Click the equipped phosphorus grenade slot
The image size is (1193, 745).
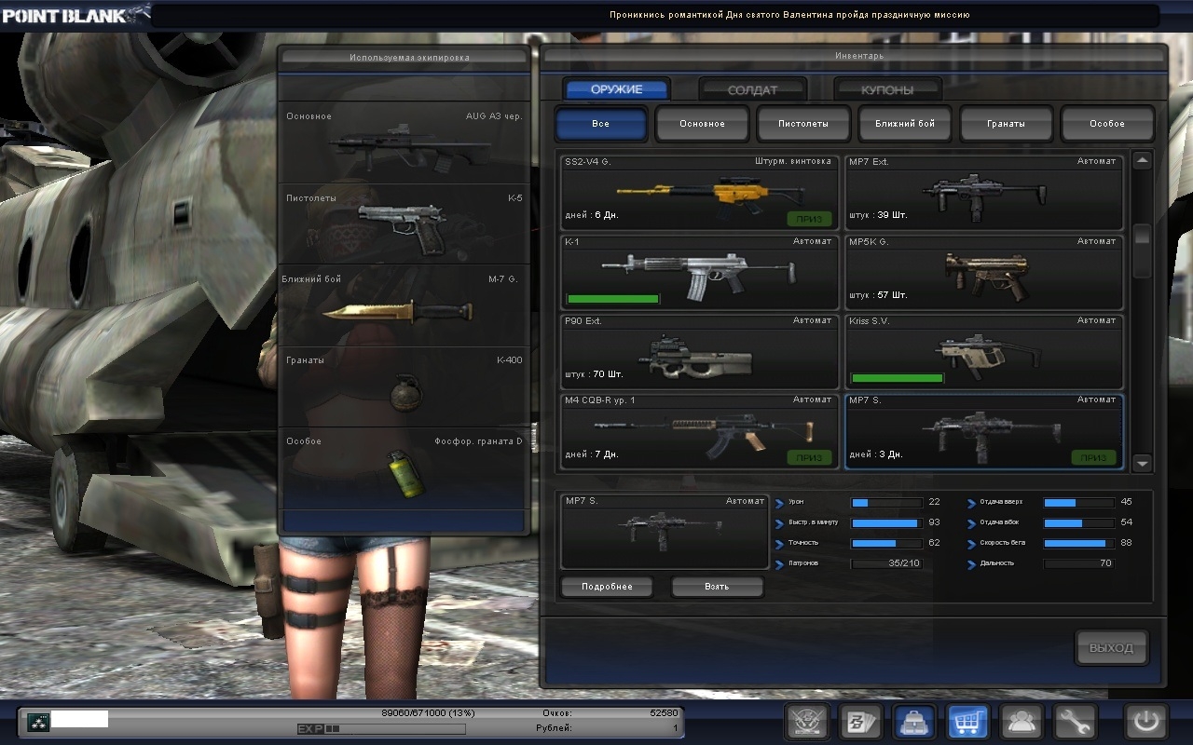coord(405,467)
